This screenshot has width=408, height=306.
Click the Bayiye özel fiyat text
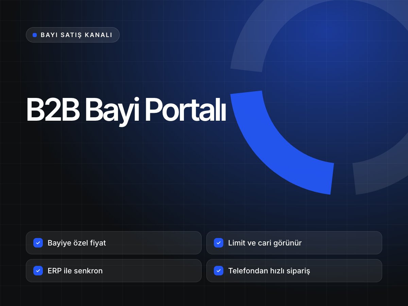77,243
